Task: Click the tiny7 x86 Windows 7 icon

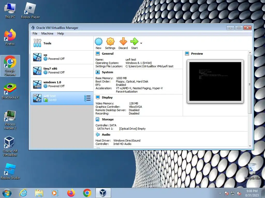Action: [x=37, y=71]
